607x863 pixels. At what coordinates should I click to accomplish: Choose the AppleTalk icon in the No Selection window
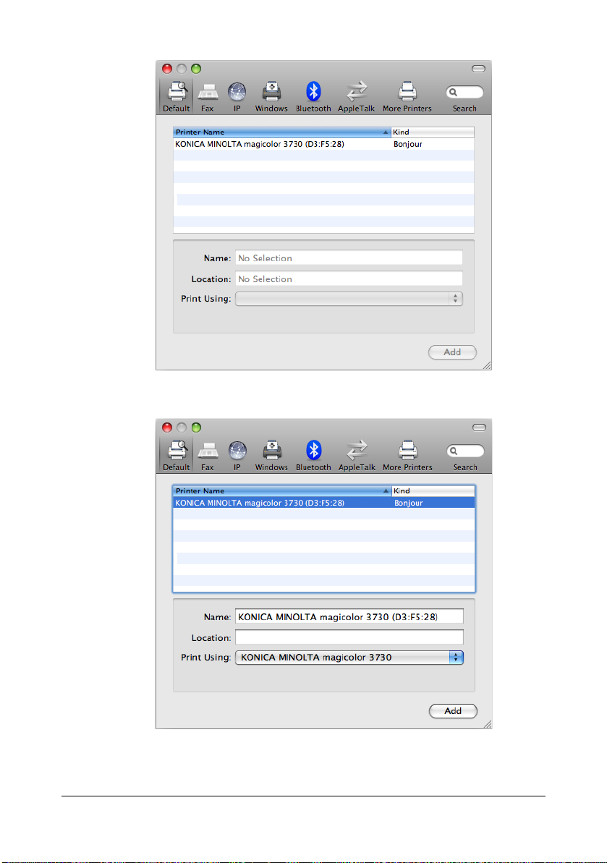coord(357,93)
